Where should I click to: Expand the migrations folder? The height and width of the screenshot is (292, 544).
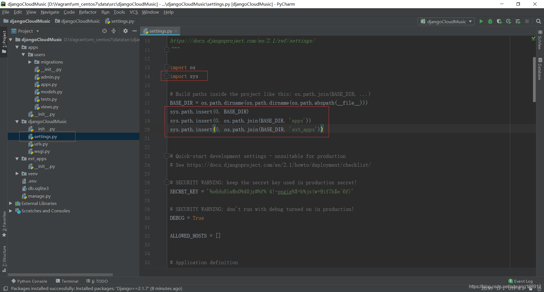click(30, 62)
